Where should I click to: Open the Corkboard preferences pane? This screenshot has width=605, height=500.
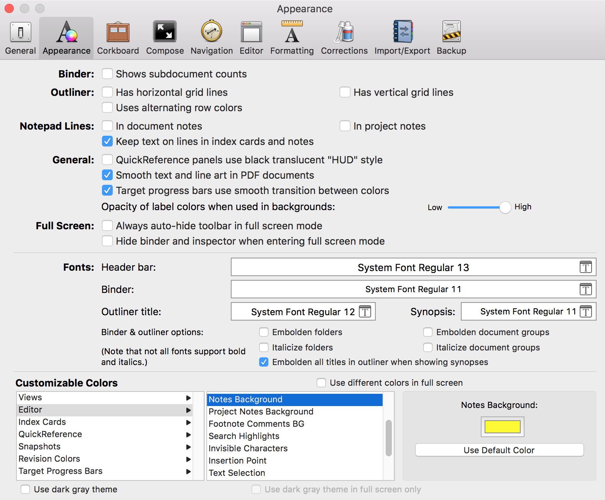(x=118, y=38)
